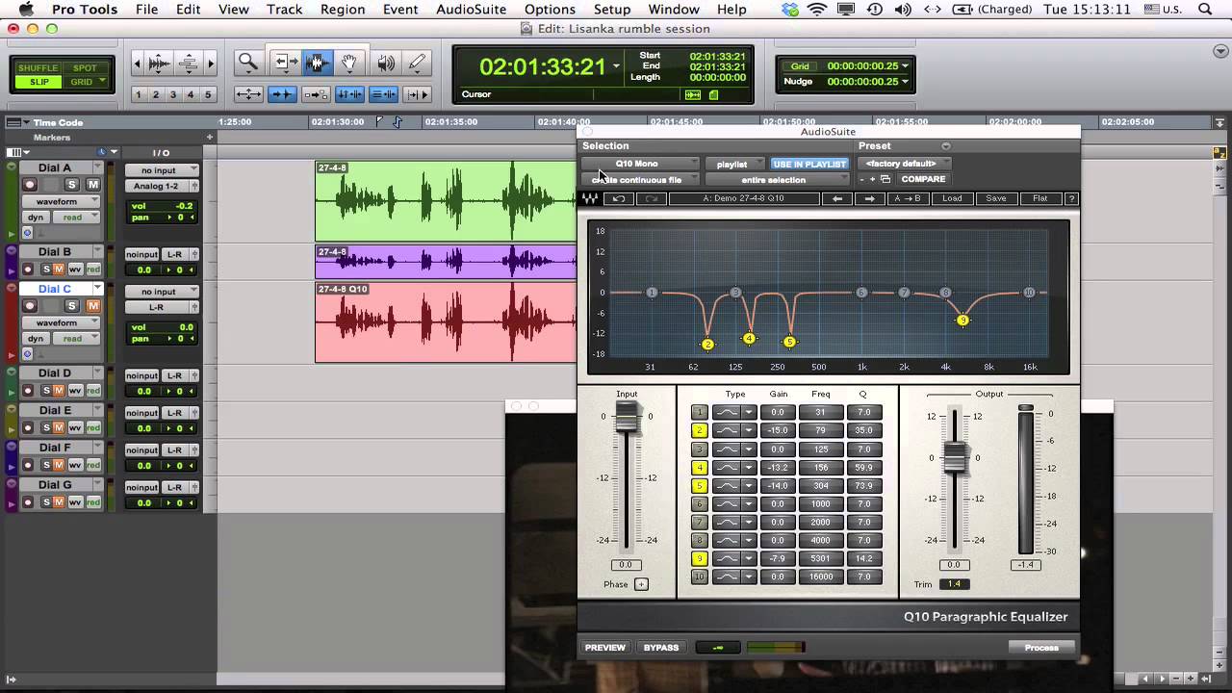The height and width of the screenshot is (693, 1232).
Task: Click the Link Timeline and Edit Selection button
Action: [x=349, y=94]
